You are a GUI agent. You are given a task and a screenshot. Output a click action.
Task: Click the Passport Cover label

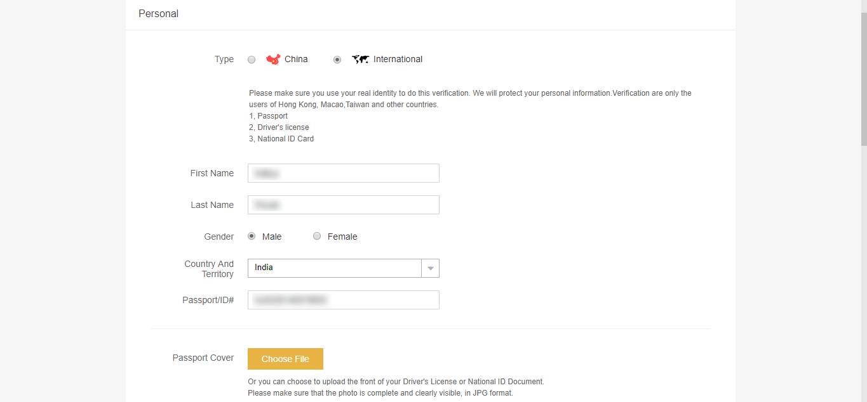click(x=203, y=358)
